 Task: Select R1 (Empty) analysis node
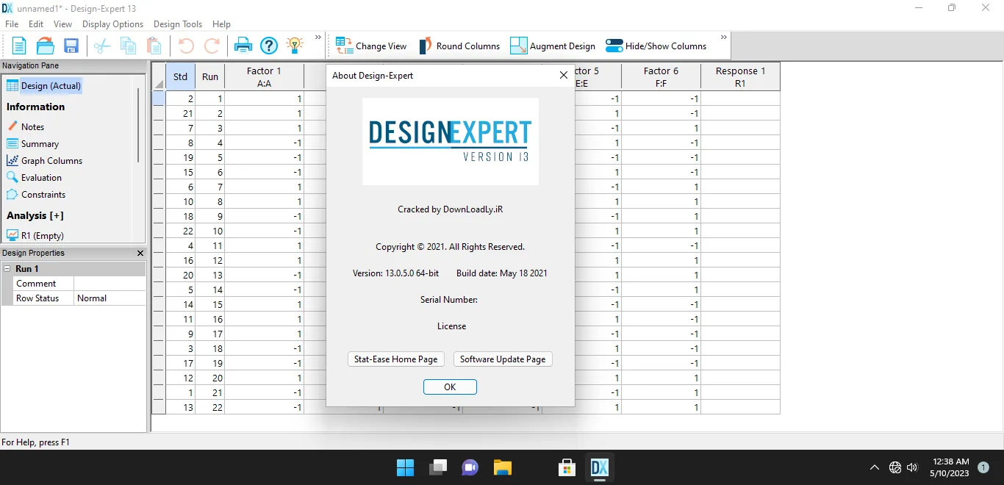35,235
